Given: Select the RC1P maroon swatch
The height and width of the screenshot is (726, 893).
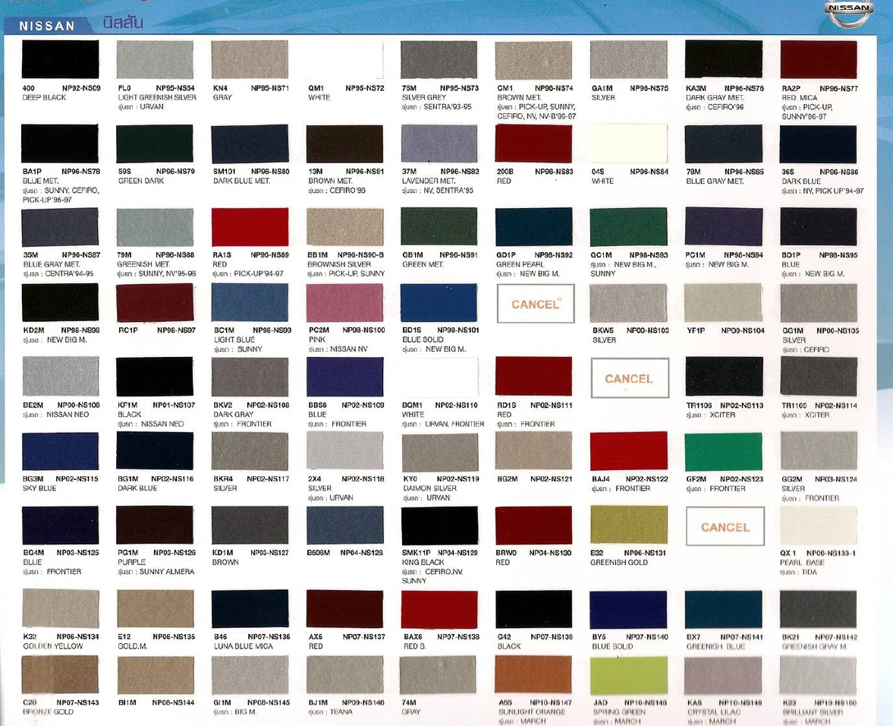Looking at the screenshot, I should (155, 302).
